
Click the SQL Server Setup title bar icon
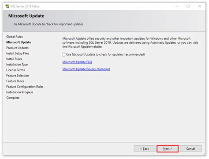coord(7,6)
